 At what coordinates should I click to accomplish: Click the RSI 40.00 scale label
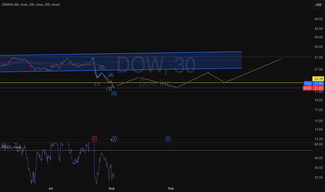pyautogui.click(x=318, y=158)
